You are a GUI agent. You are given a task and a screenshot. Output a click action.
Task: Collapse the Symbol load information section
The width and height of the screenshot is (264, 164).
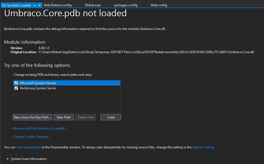click(x=7, y=159)
